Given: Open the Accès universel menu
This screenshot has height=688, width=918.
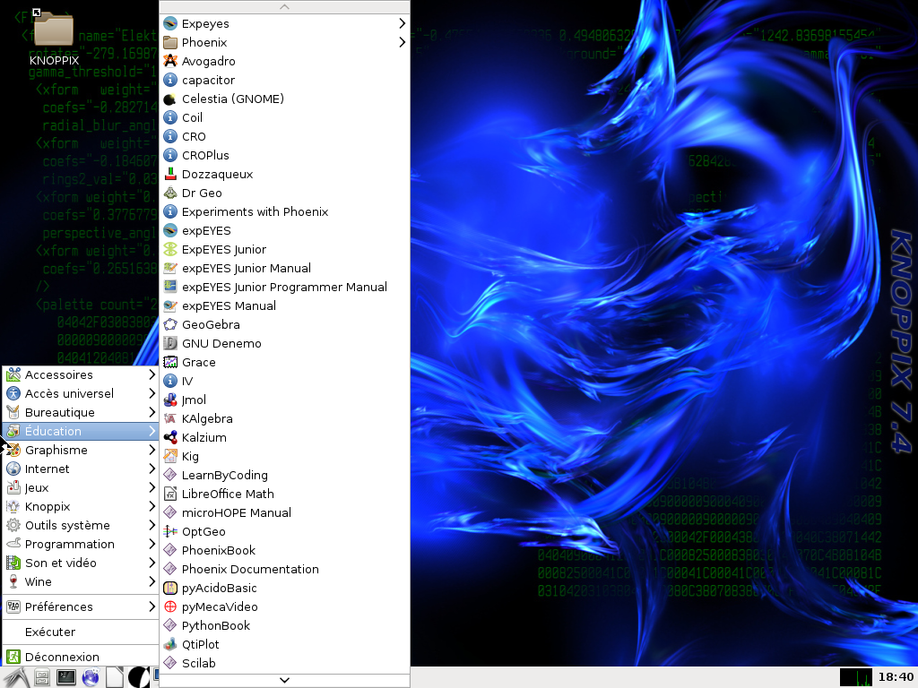Looking at the screenshot, I should 81,394.
